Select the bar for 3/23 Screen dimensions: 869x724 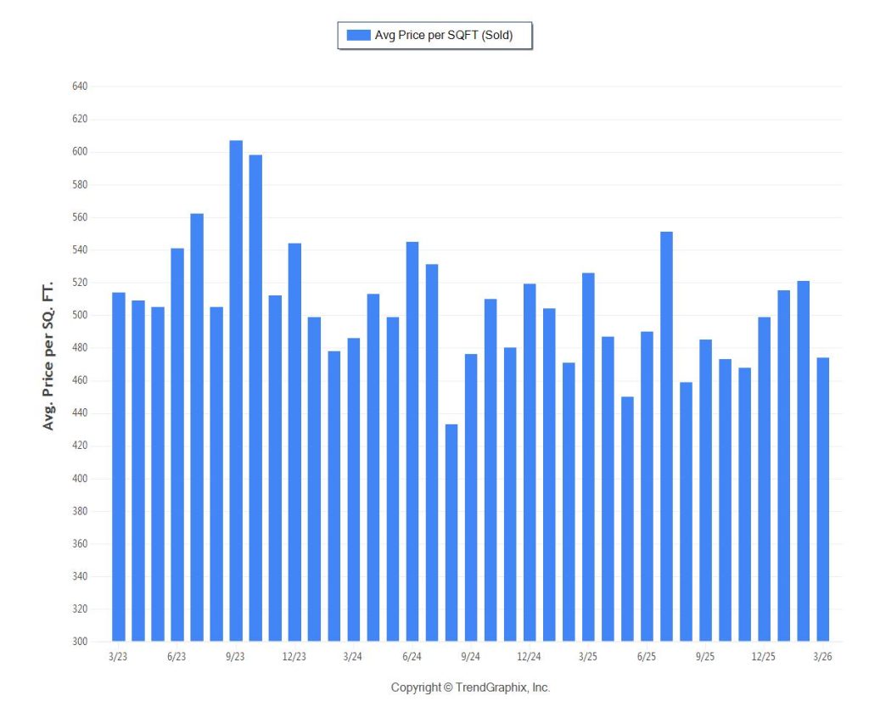pyautogui.click(x=119, y=467)
